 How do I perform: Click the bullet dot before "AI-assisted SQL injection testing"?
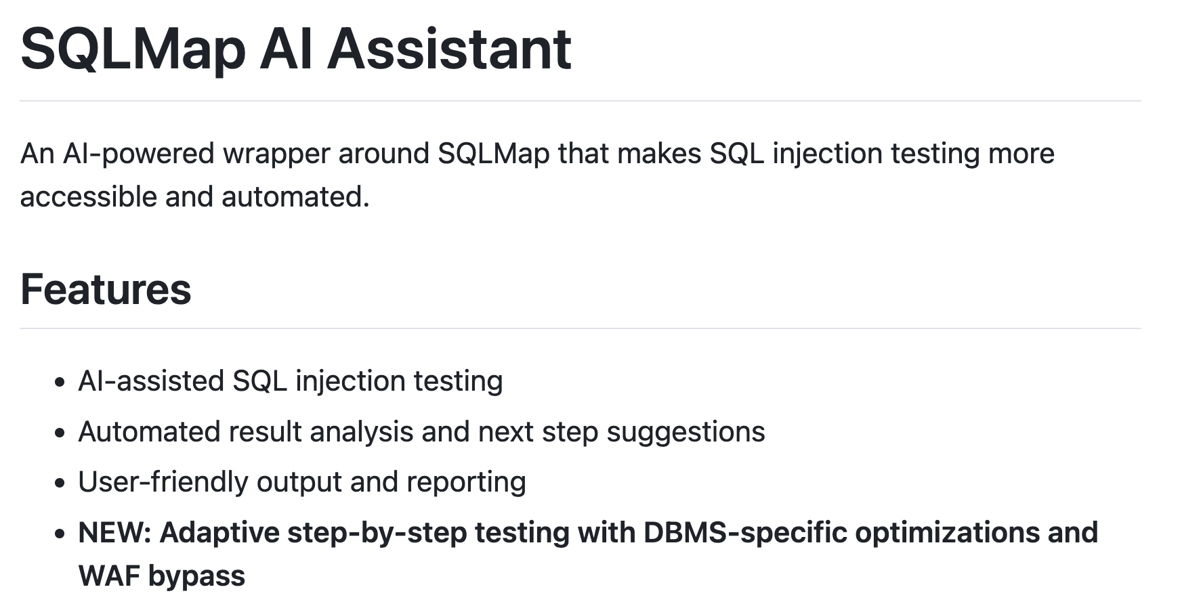pyautogui.click(x=60, y=382)
